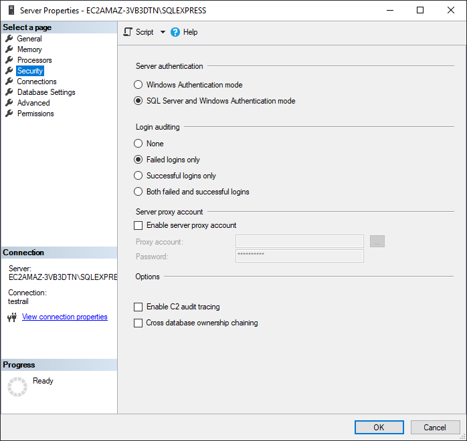Click the wrench icon beside Connections

point(9,82)
